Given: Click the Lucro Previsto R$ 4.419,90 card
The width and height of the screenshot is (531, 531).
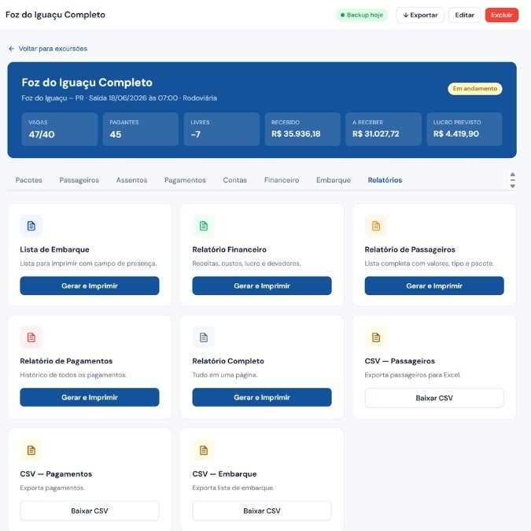Looking at the screenshot, I should pos(464,129).
